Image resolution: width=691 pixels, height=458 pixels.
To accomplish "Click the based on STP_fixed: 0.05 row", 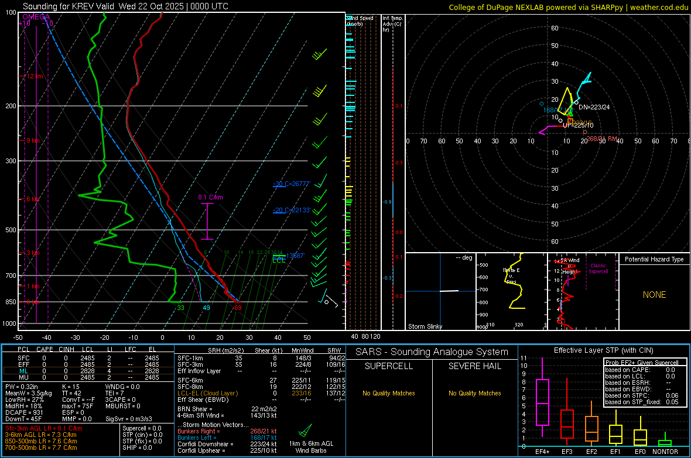I will (x=642, y=402).
